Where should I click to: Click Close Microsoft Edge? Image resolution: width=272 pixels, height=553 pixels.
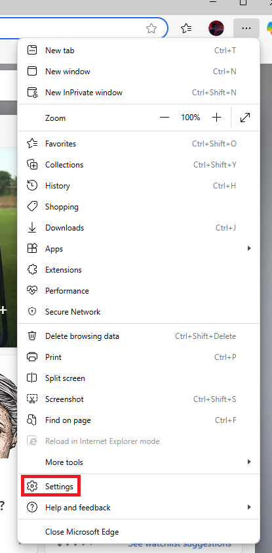pos(139,532)
